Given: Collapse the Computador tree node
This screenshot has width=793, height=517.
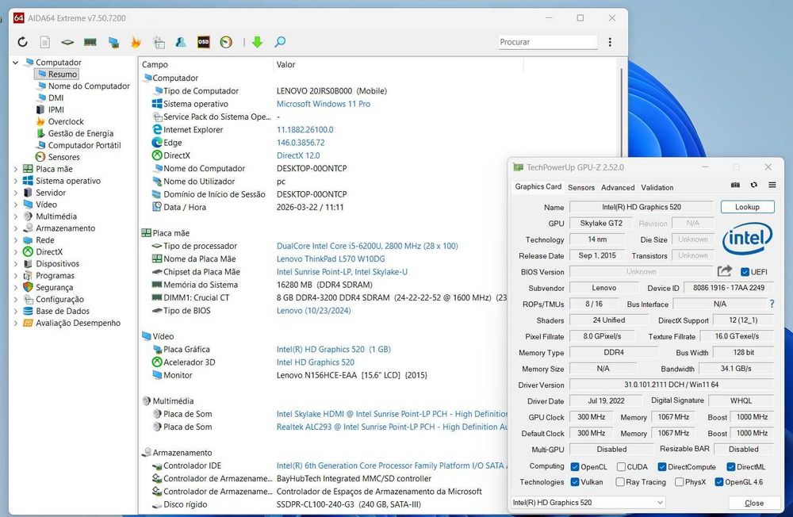Looking at the screenshot, I should [x=16, y=62].
